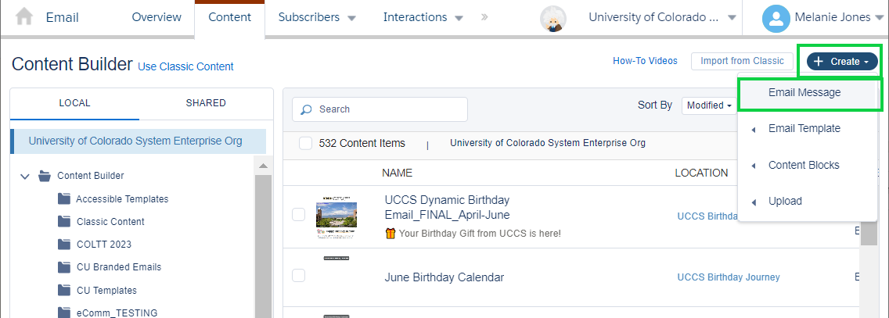Click the eComm_TESTING folder icon

coord(64,313)
